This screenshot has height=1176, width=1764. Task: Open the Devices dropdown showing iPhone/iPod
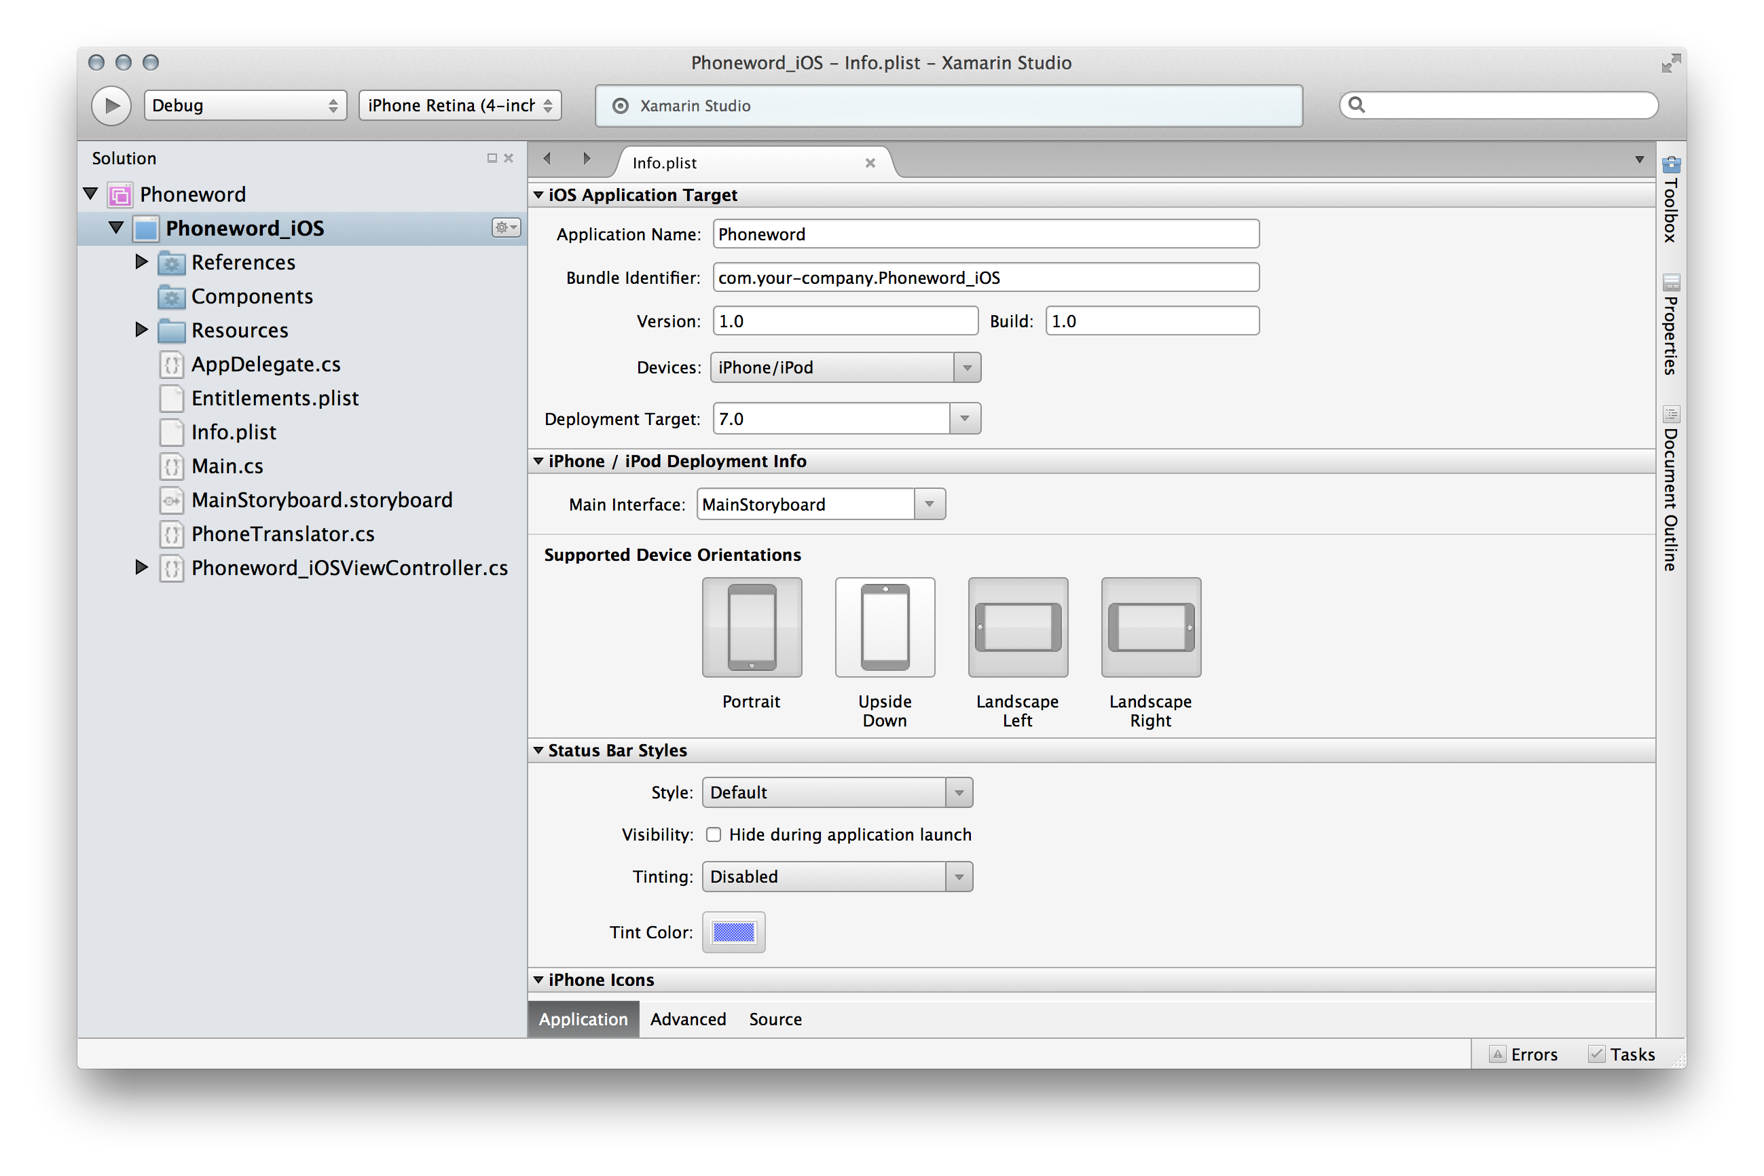pyautogui.click(x=845, y=367)
